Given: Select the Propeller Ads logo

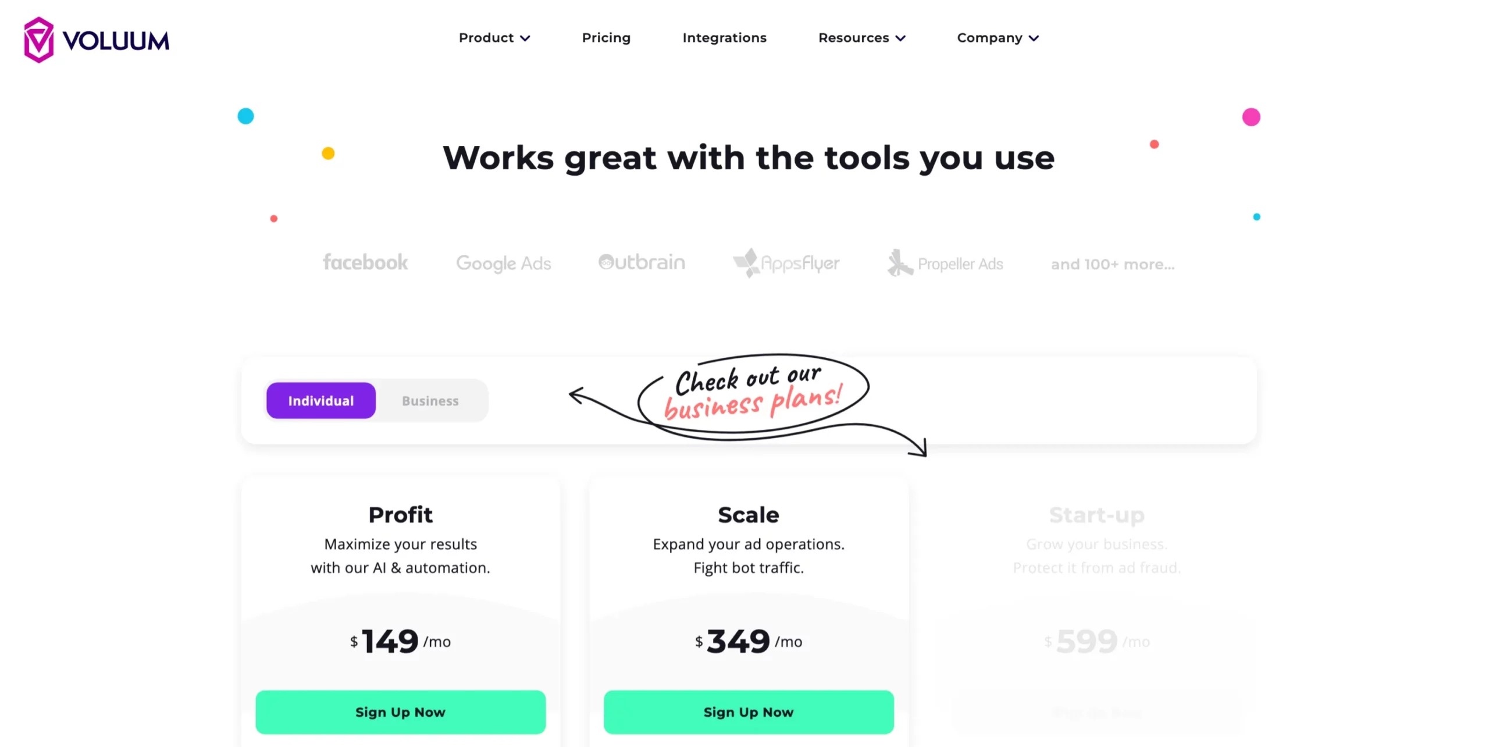Looking at the screenshot, I should pyautogui.click(x=945, y=263).
